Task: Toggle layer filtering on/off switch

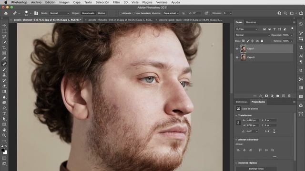Action: click(292, 29)
